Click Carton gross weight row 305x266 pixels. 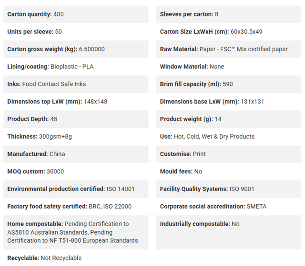coord(76,49)
